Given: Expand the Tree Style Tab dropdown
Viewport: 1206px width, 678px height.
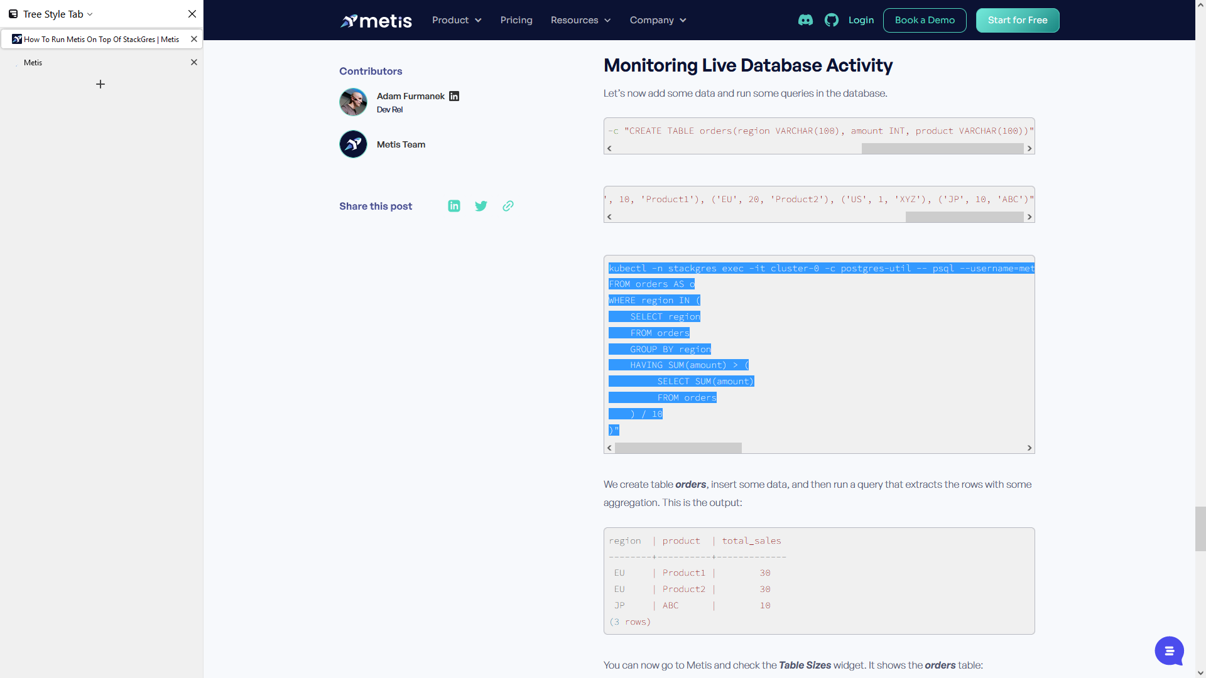Looking at the screenshot, I should coord(90,14).
